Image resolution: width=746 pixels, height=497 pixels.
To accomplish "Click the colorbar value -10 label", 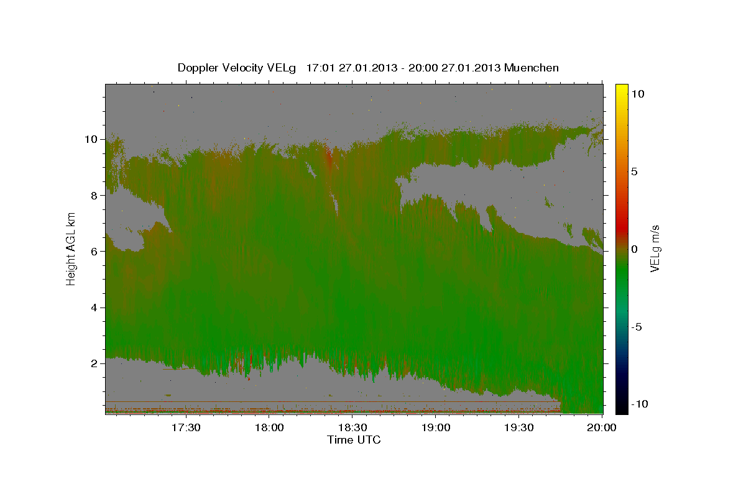I will (640, 404).
